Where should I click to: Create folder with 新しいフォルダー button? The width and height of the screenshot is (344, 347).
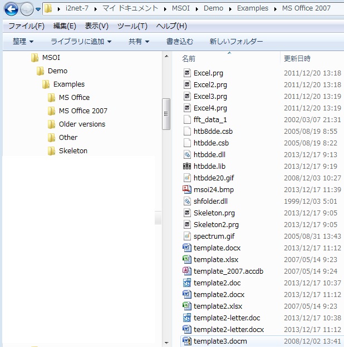(x=236, y=42)
